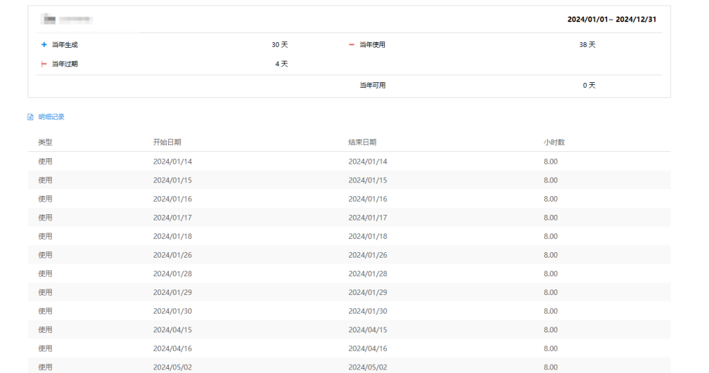Image resolution: width=709 pixels, height=373 pixels.
Task: Click the 30 天 generated value
Action: pos(279,45)
